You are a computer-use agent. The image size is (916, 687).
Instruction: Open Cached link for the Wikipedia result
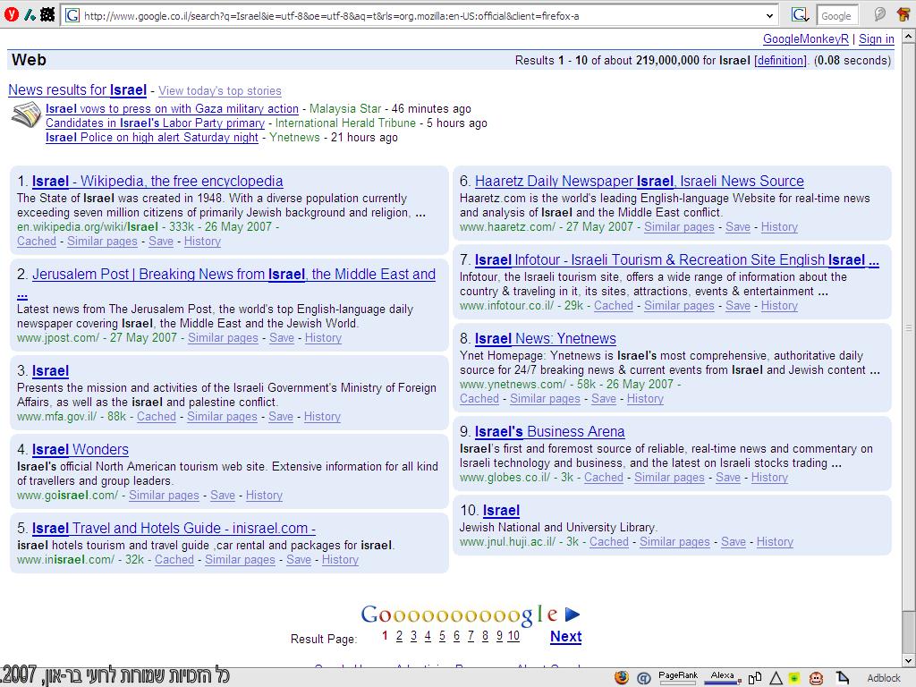pos(36,242)
